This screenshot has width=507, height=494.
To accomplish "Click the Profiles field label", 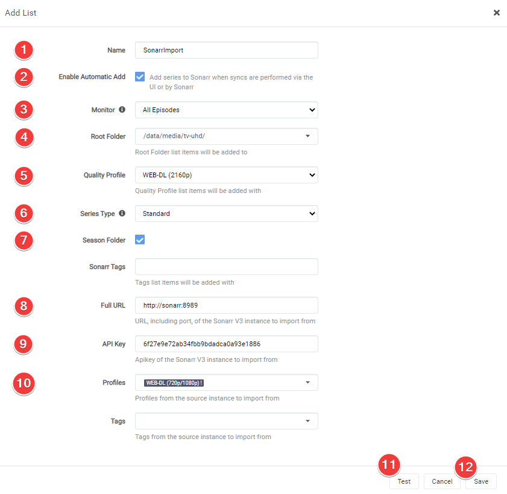I will tap(114, 382).
